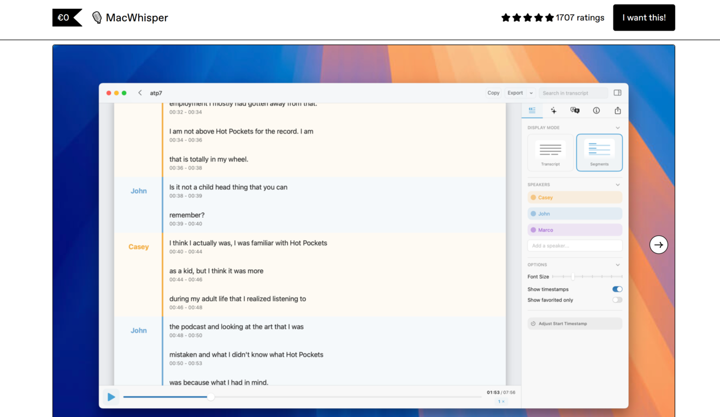This screenshot has height=417, width=720.
Task: Select the Marco speaker row
Action: (575, 230)
